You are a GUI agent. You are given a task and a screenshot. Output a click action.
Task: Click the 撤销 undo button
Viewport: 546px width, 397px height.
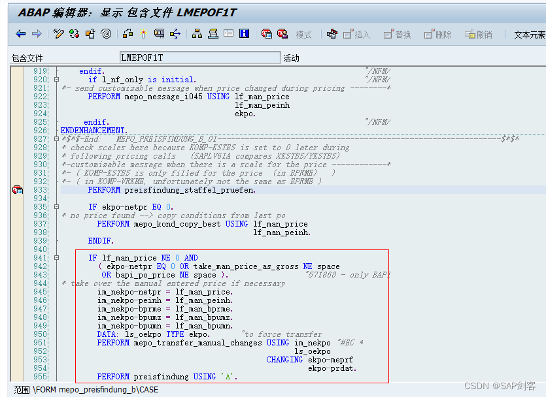(x=481, y=35)
